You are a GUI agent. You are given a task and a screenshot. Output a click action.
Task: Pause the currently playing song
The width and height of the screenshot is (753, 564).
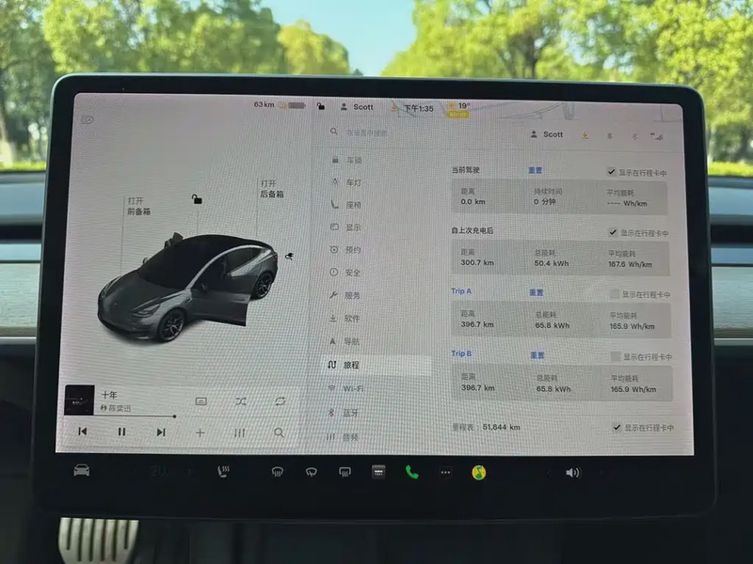(121, 431)
